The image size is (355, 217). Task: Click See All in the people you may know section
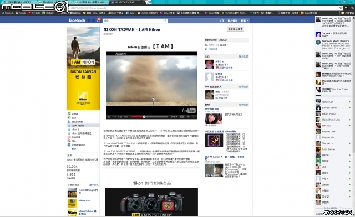(x=244, y=87)
